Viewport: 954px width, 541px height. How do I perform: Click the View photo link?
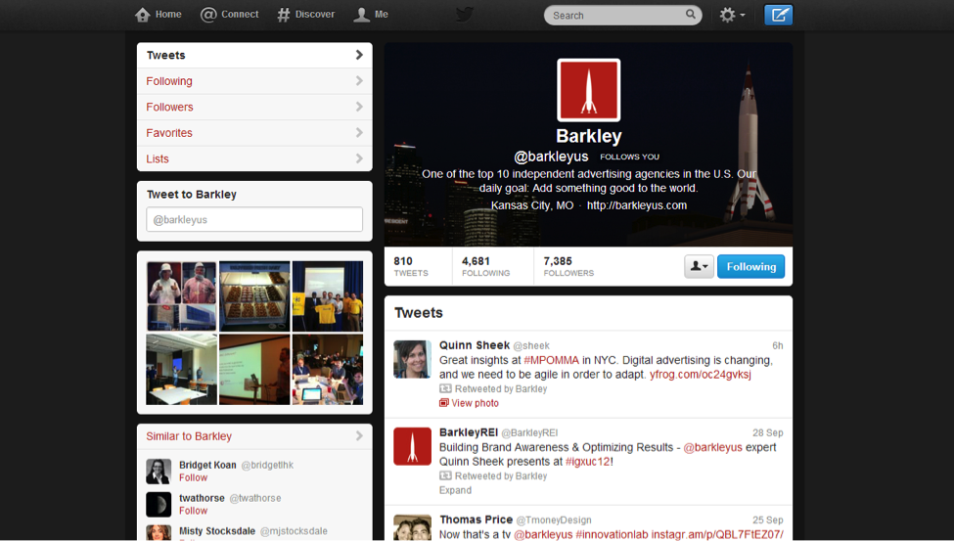[x=475, y=403]
